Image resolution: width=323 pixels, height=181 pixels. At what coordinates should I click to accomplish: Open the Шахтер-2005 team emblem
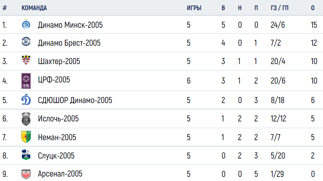[26, 60]
